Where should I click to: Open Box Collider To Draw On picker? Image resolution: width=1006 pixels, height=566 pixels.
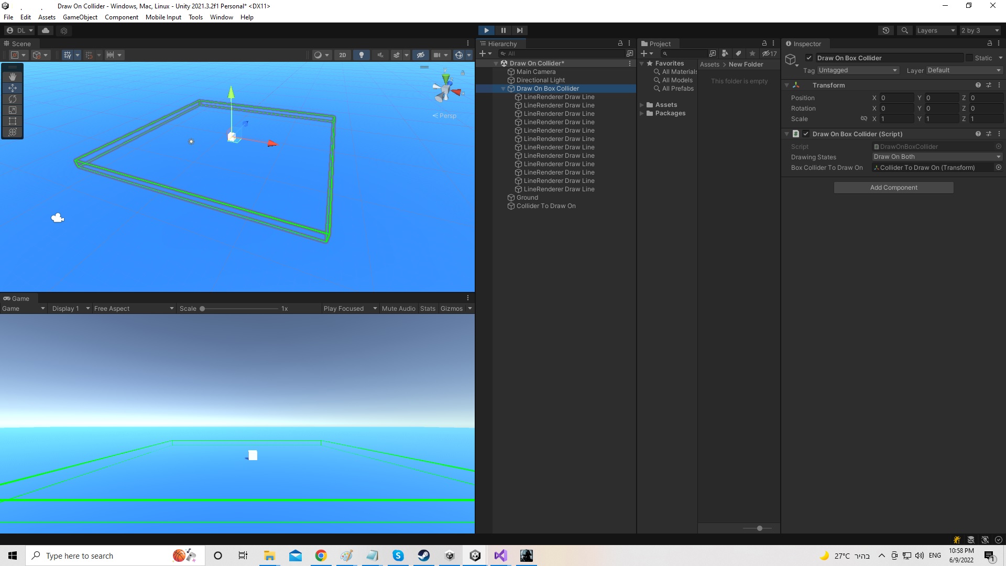999,168
